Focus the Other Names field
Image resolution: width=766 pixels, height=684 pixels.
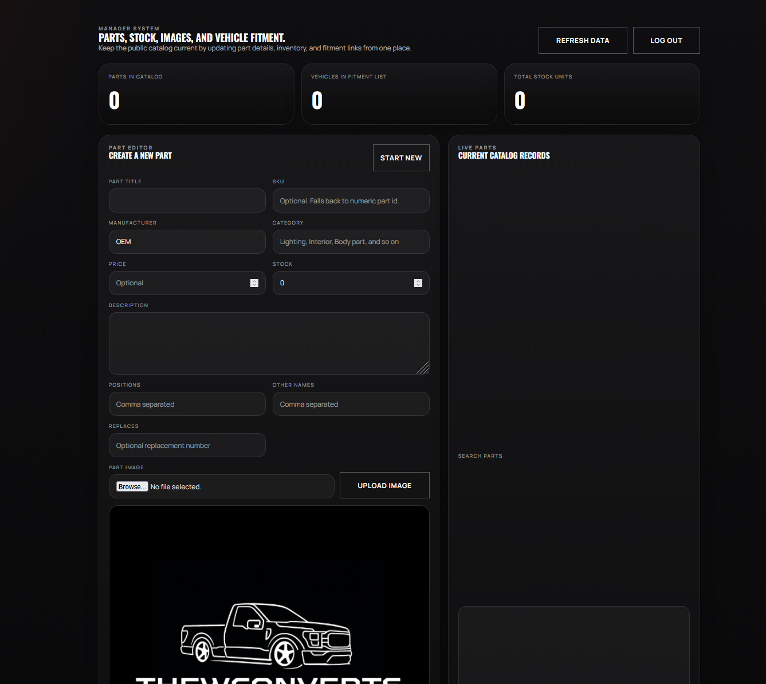[351, 404]
